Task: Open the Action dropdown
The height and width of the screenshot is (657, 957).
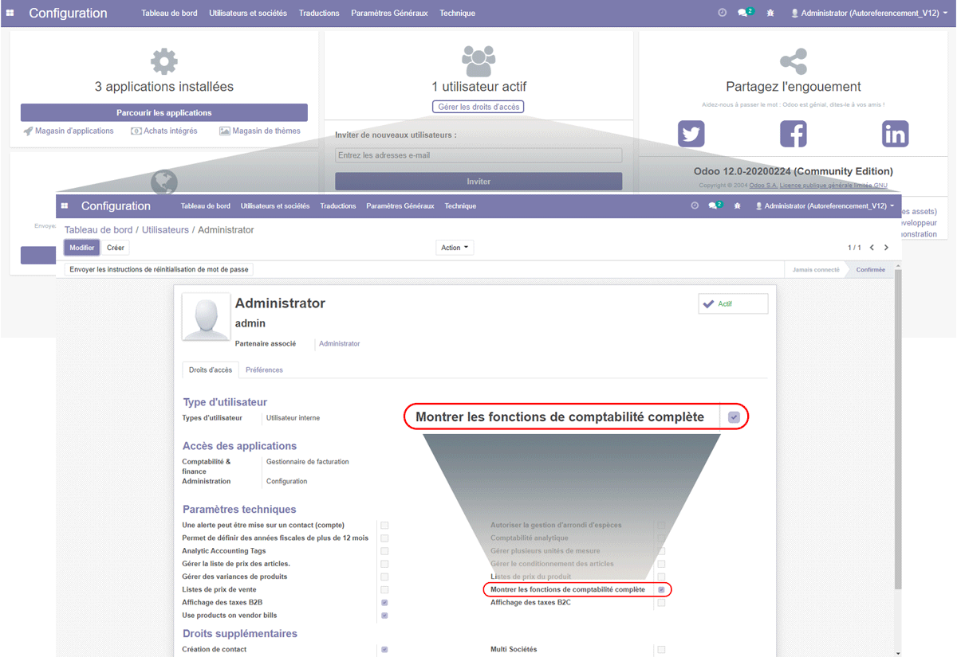Action: click(x=455, y=248)
